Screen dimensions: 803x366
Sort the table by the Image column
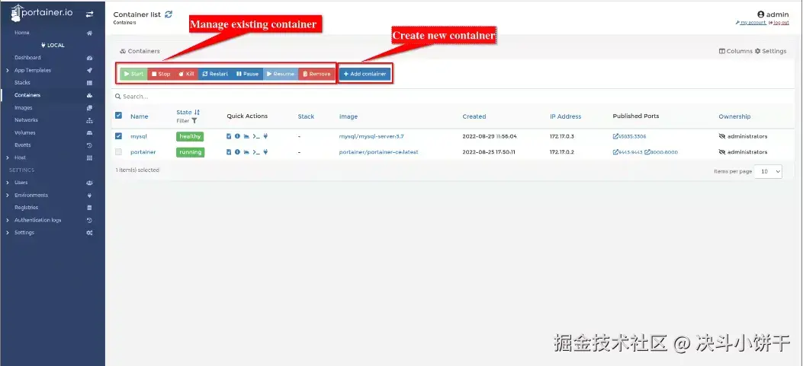[x=349, y=116]
